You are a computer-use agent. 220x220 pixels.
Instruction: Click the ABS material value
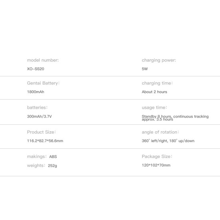click(x=53, y=156)
